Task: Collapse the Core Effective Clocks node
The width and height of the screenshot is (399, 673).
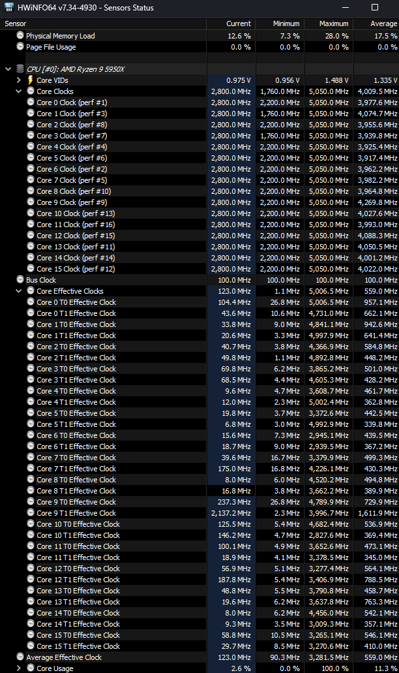Action: click(18, 290)
